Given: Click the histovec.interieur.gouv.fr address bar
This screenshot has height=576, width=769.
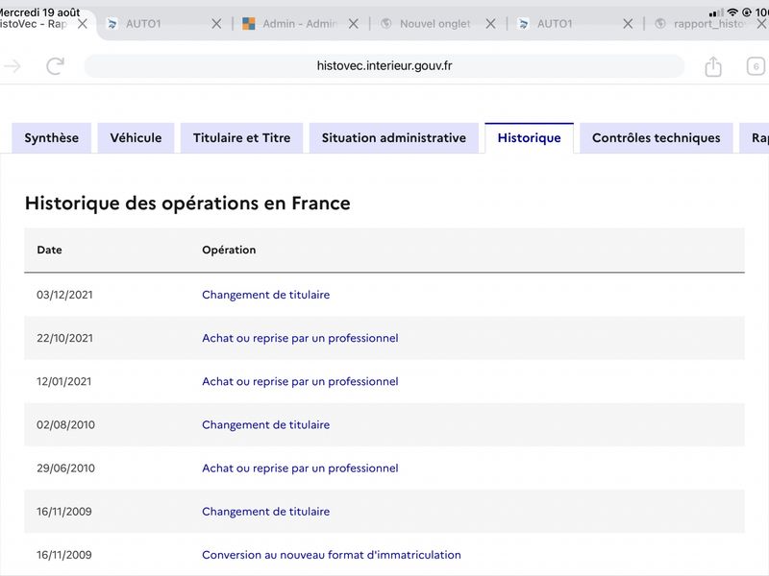Looking at the screenshot, I should click(384, 65).
